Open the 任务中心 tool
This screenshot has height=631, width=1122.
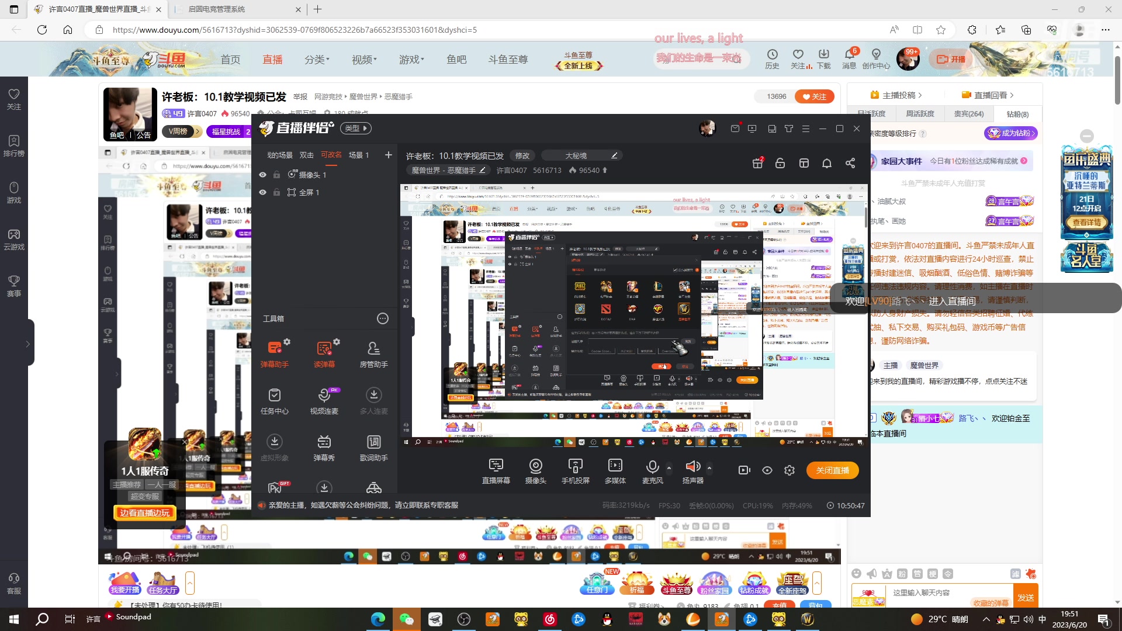275,401
